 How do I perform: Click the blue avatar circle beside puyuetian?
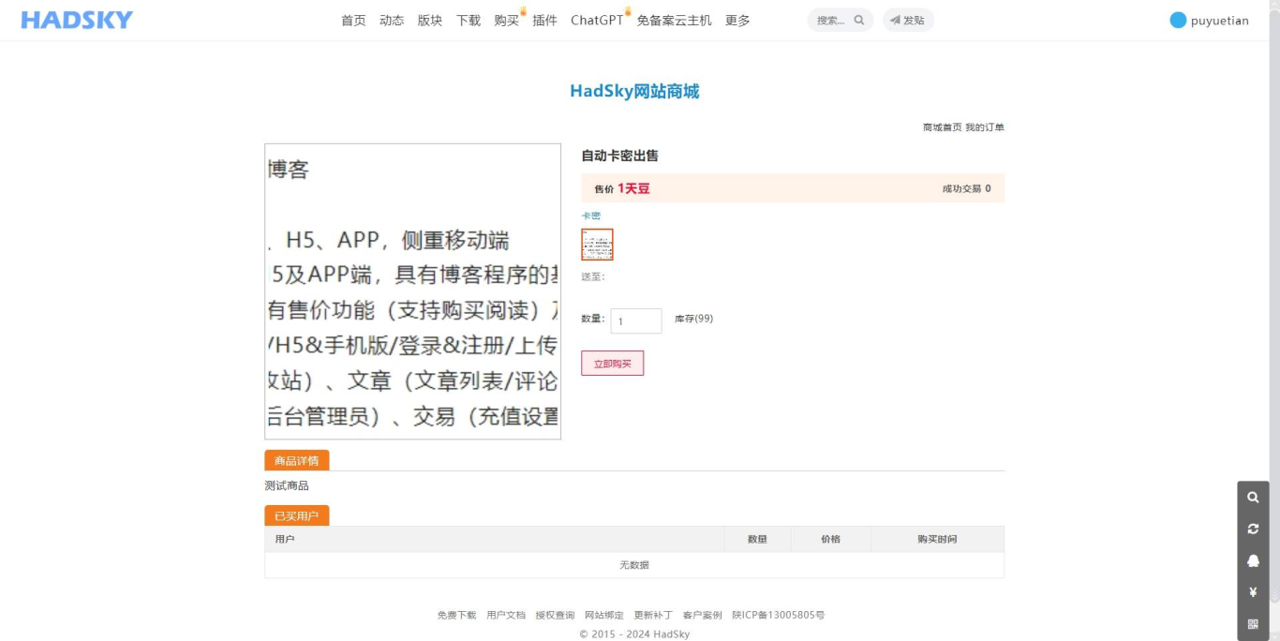[1178, 21]
